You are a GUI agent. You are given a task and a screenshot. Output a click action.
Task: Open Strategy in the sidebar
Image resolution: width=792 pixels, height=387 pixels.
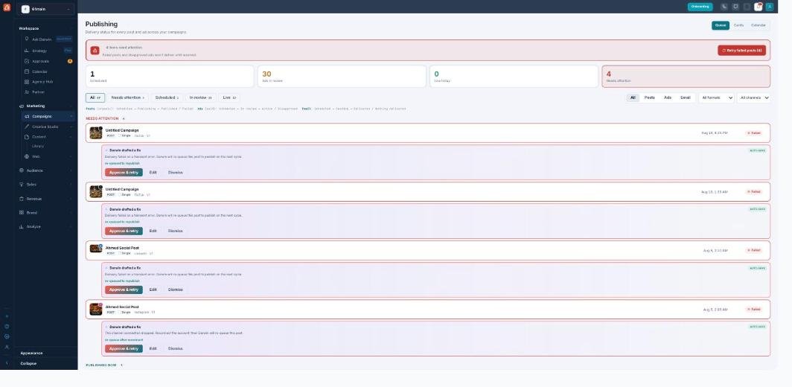(48, 51)
